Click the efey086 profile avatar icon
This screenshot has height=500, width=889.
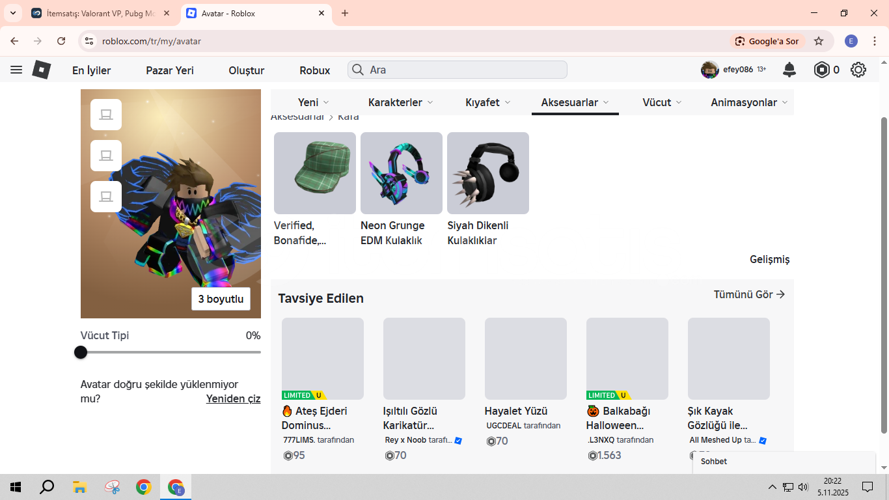709,70
